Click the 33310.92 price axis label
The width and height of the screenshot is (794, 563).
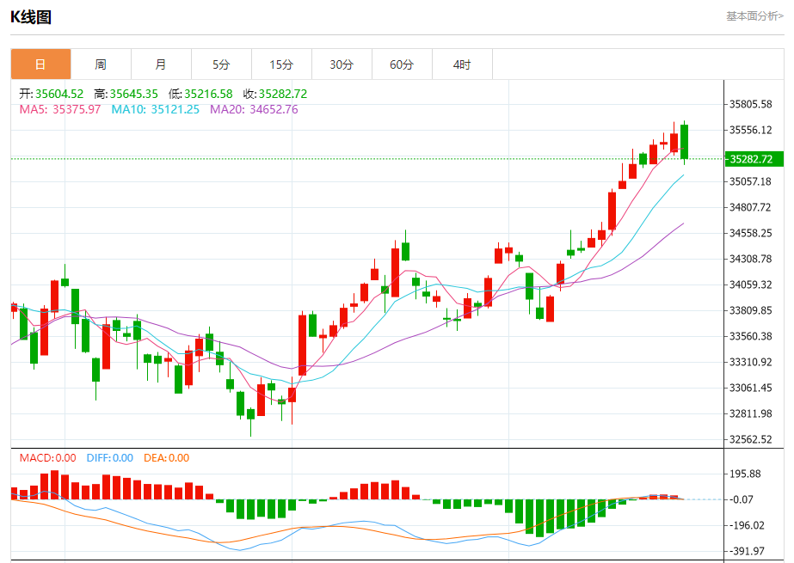(750, 362)
